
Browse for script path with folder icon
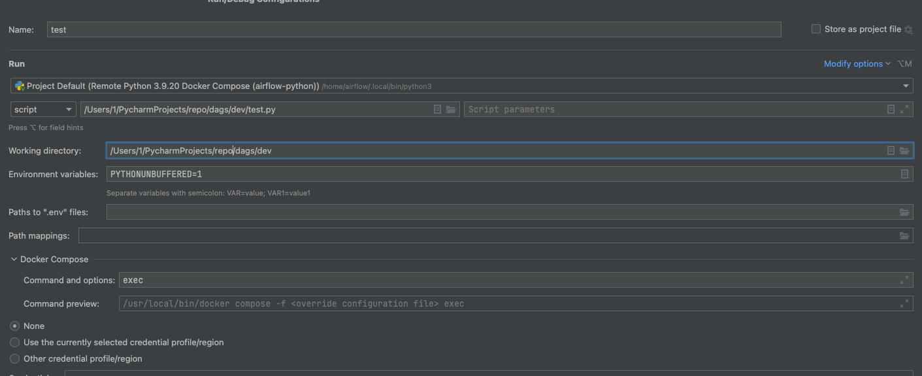451,110
